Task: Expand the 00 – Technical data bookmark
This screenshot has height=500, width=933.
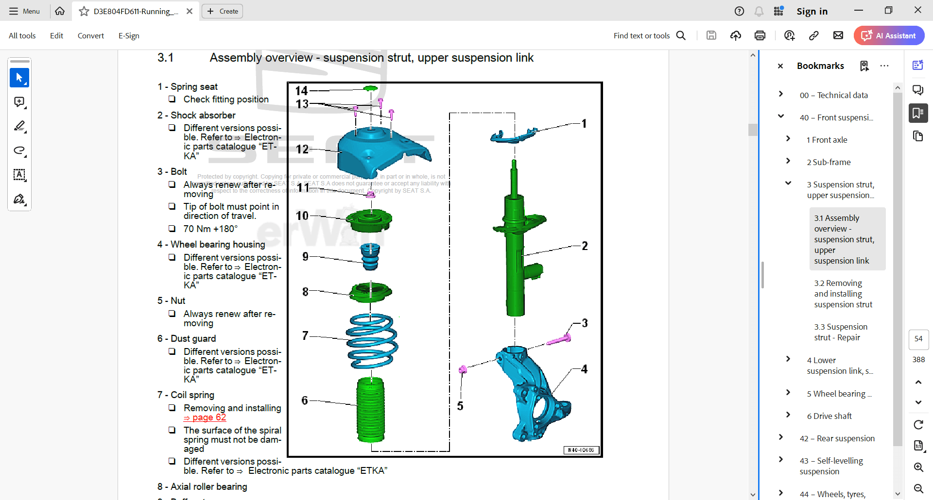Action: pyautogui.click(x=780, y=94)
